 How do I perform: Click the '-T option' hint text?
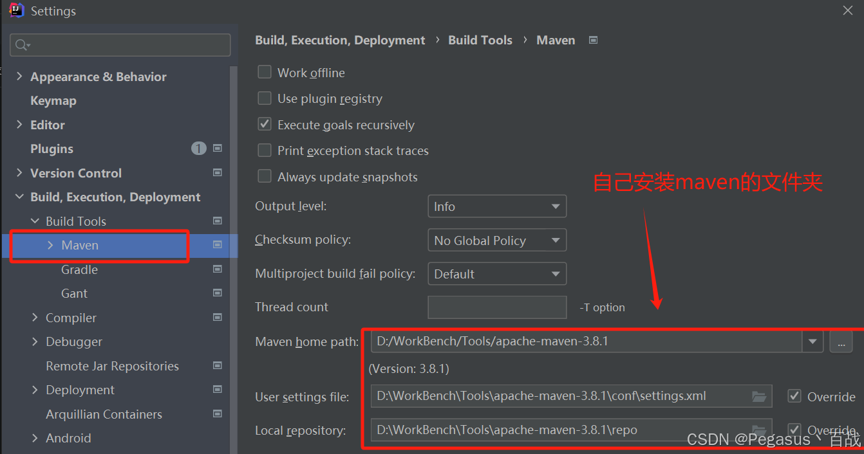coord(603,307)
